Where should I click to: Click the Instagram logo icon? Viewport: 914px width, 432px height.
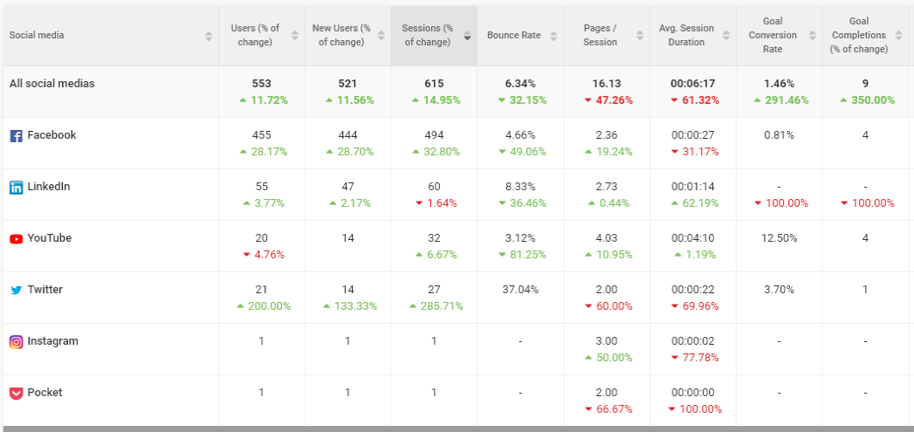tap(17, 341)
